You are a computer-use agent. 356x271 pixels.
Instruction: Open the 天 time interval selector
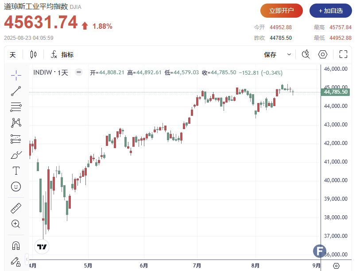13,55
